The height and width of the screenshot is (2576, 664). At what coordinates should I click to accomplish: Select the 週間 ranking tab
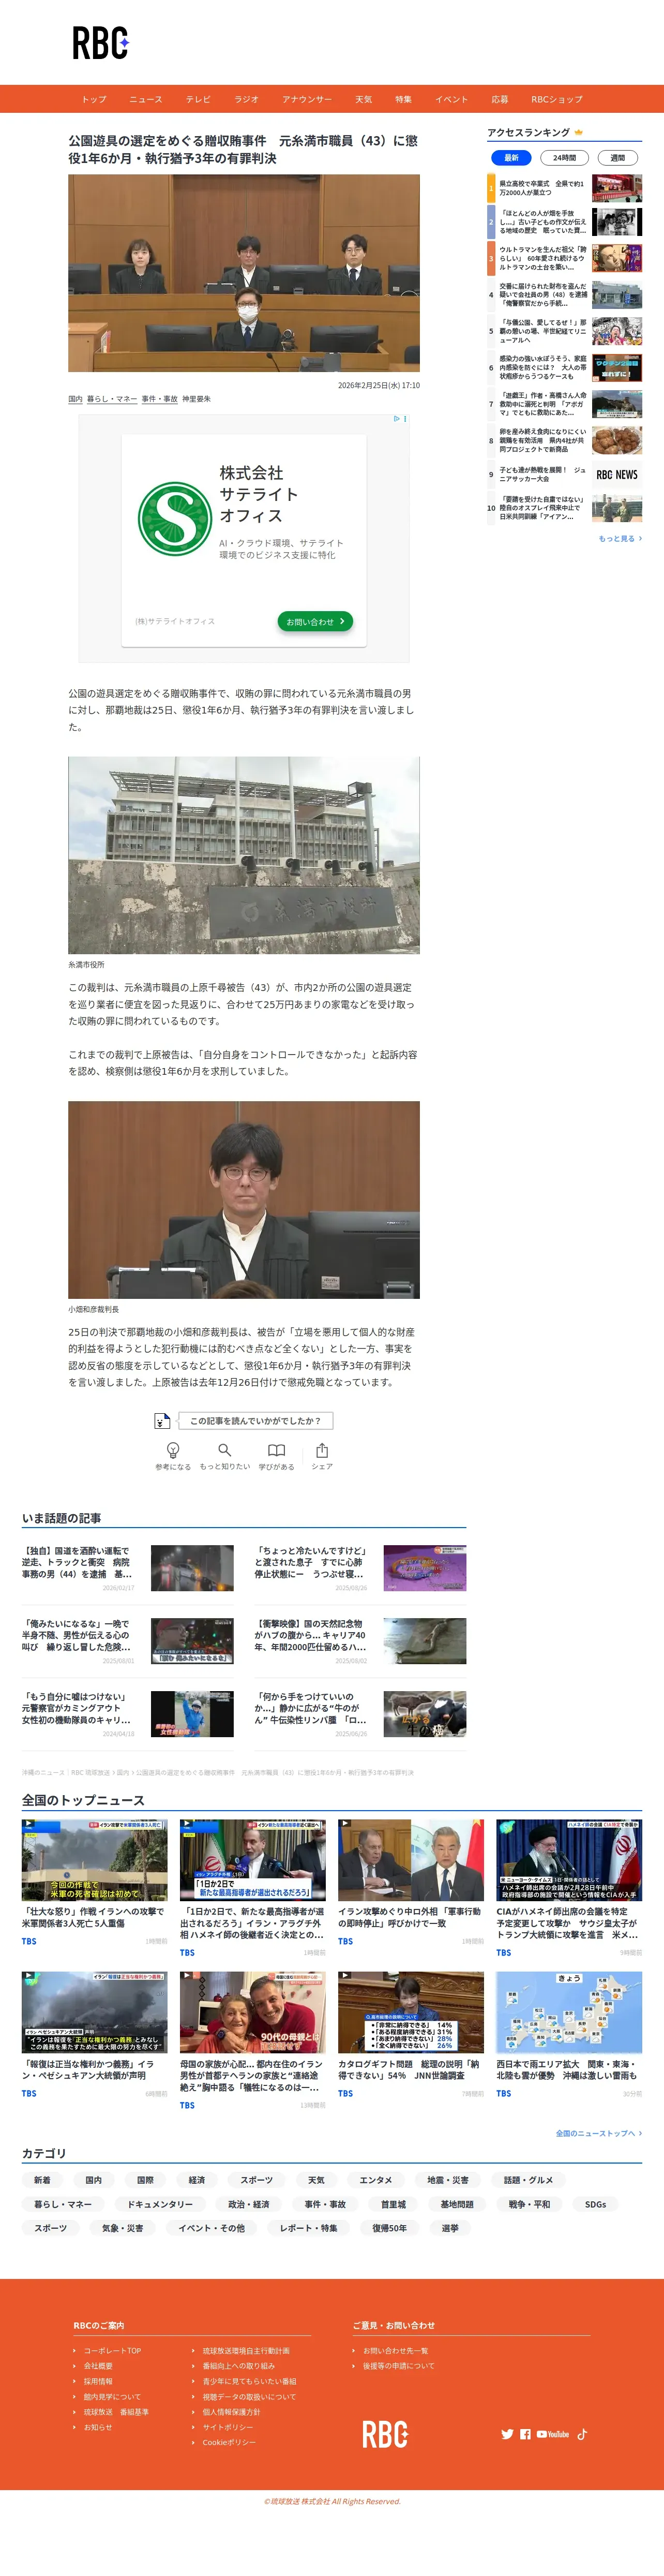pos(617,158)
